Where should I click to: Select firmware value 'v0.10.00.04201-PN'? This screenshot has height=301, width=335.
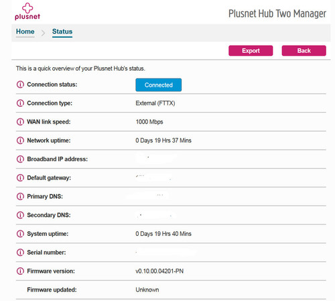coord(159,271)
